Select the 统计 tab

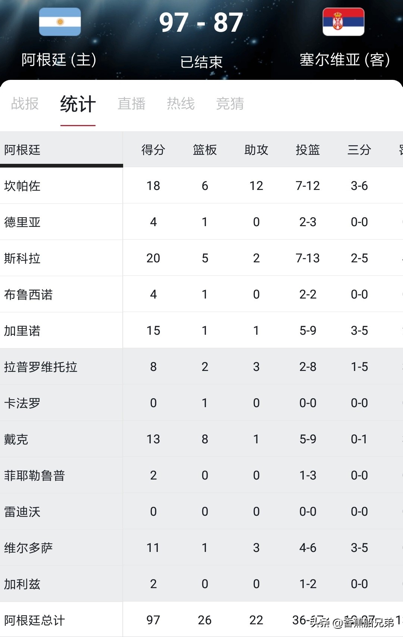click(78, 104)
